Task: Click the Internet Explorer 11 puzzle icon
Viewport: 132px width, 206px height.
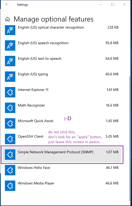Action: (x=10, y=92)
